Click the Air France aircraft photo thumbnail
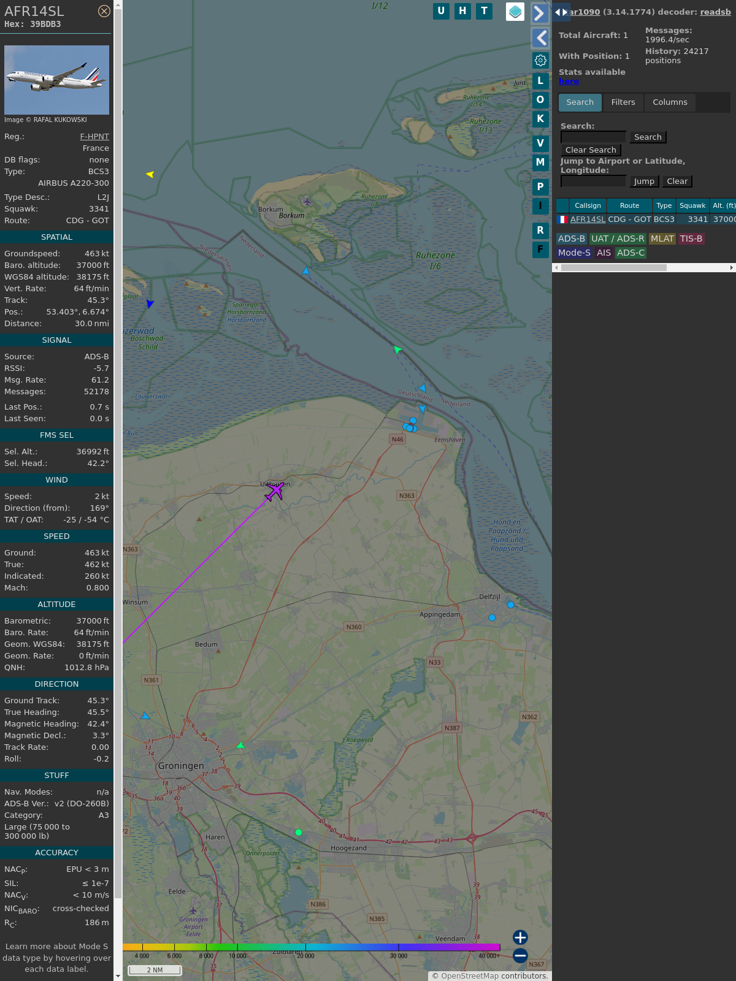This screenshot has height=981, width=736. click(x=56, y=80)
